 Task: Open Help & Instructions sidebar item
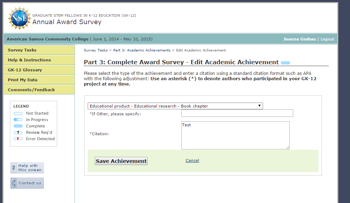click(29, 60)
